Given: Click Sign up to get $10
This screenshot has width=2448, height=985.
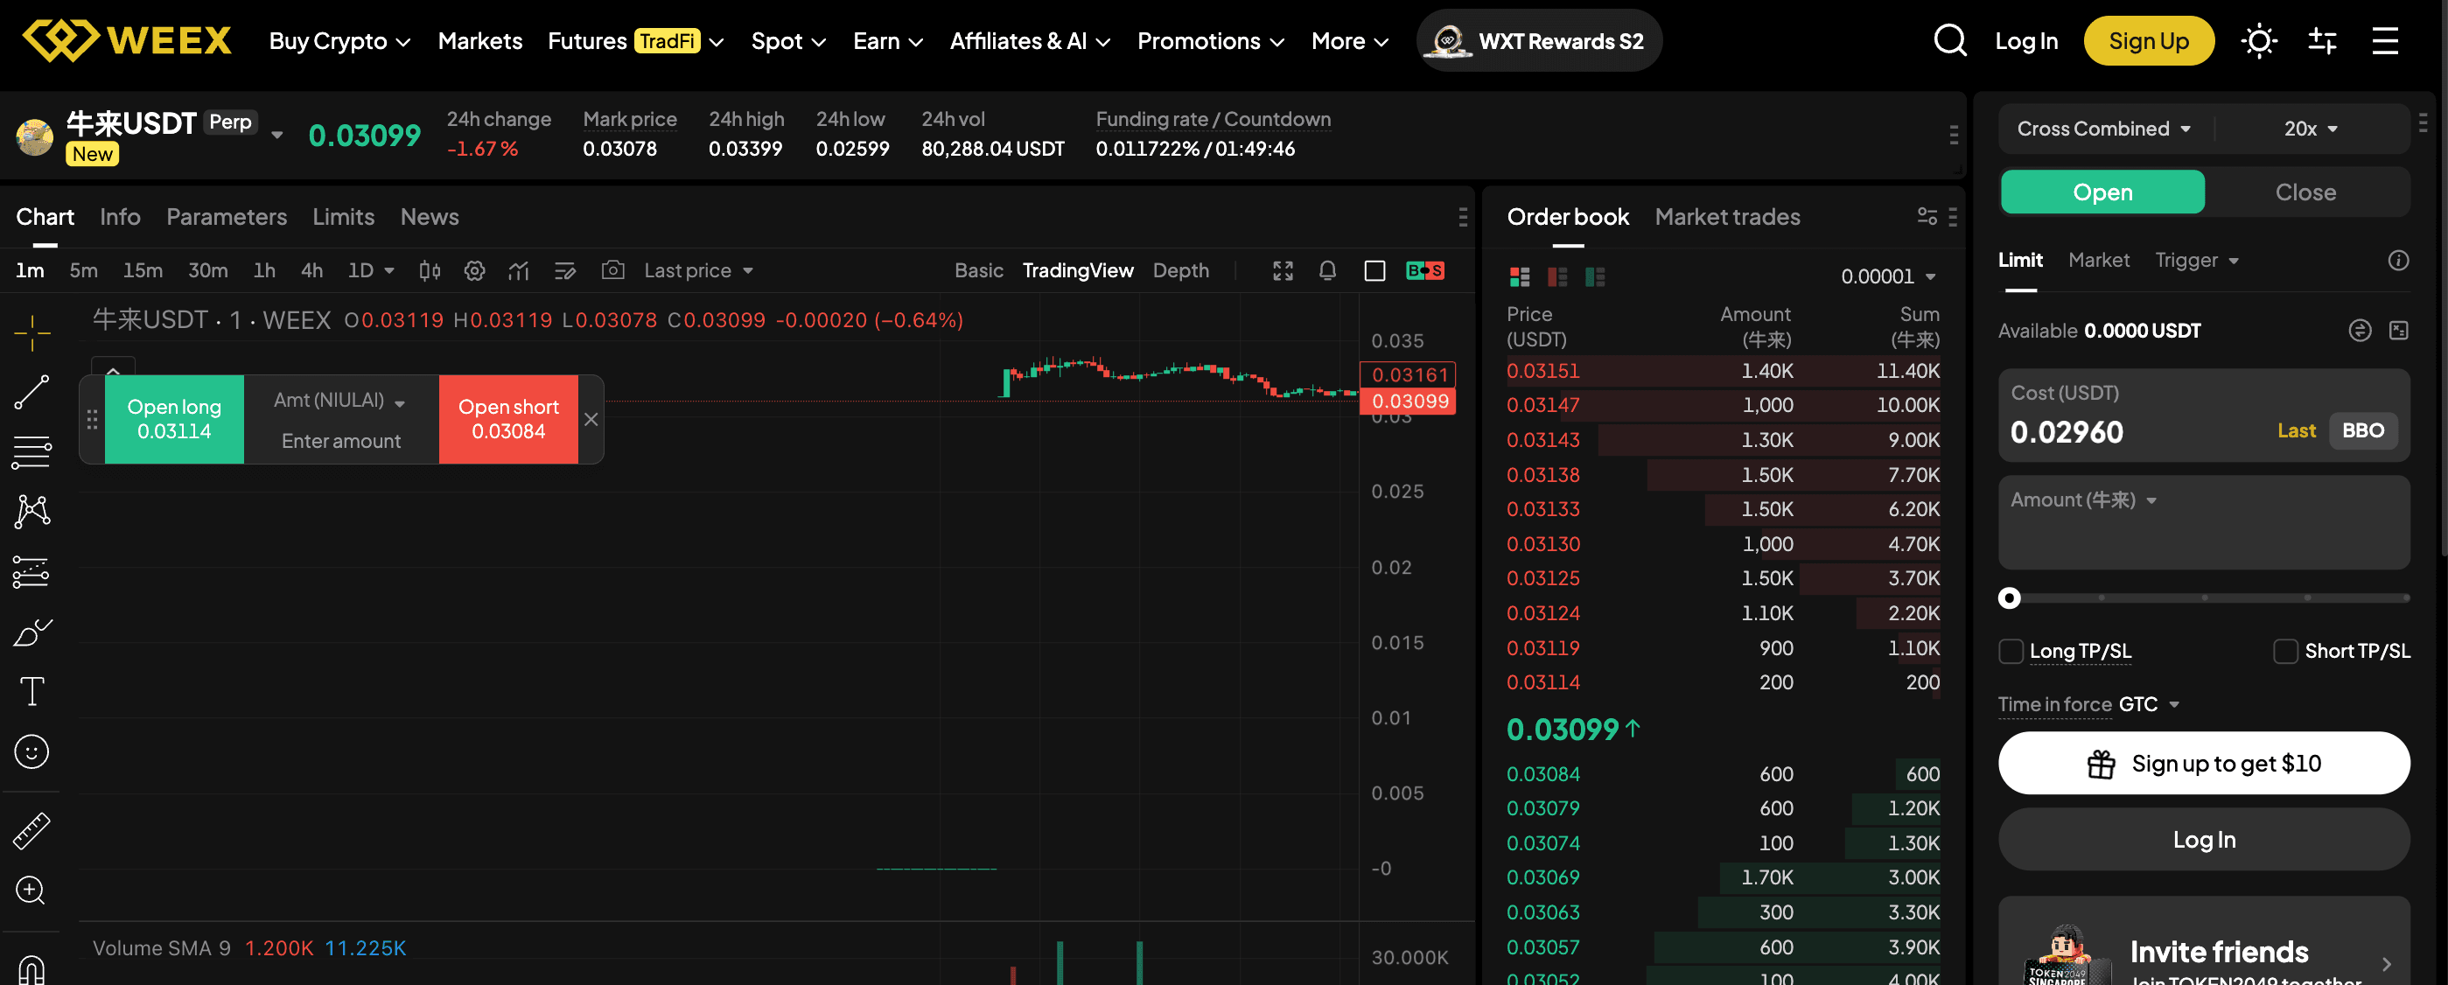Looking at the screenshot, I should tap(2203, 763).
